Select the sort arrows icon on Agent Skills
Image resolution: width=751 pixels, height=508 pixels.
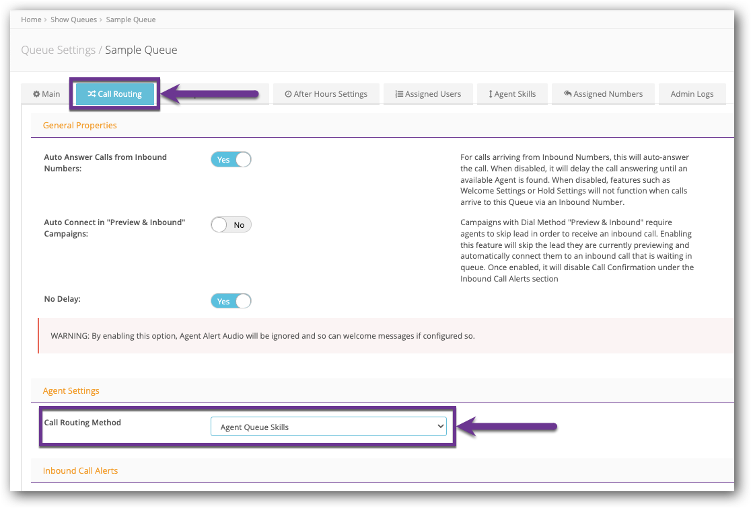click(x=491, y=94)
